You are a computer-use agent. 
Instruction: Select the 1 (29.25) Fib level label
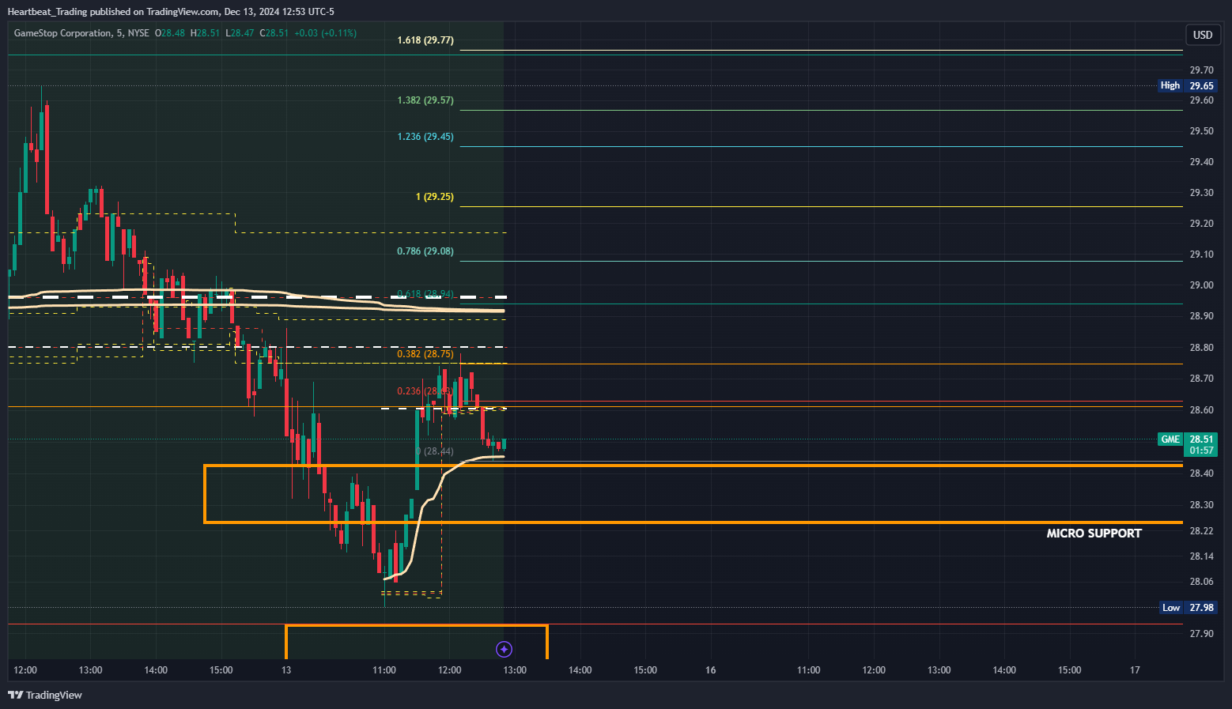435,197
